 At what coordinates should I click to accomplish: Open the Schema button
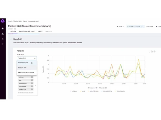tap(150, 27)
